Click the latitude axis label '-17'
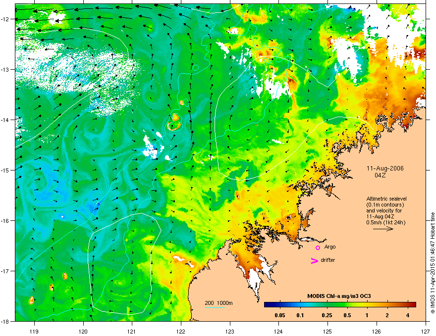The image size is (436, 336). (5, 271)
